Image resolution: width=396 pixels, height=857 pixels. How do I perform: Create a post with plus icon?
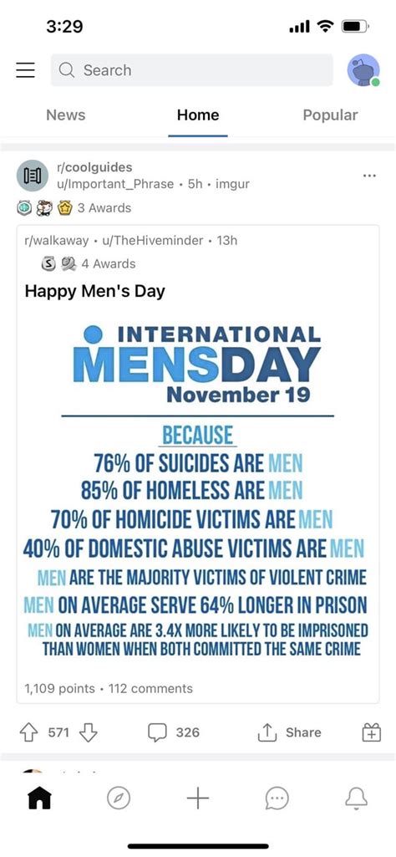[x=198, y=799]
